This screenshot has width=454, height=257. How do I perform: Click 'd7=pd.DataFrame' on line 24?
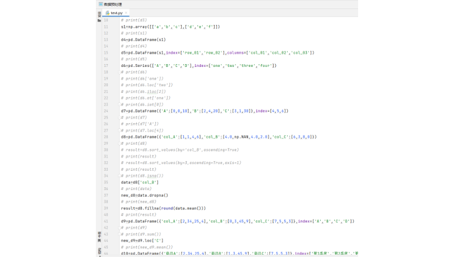coord(138,111)
